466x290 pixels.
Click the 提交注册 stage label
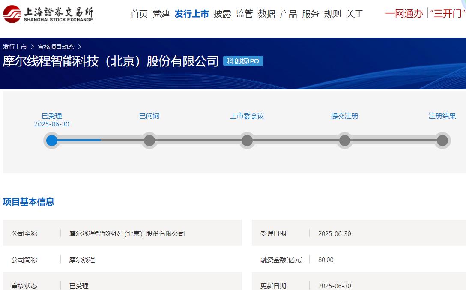click(345, 116)
